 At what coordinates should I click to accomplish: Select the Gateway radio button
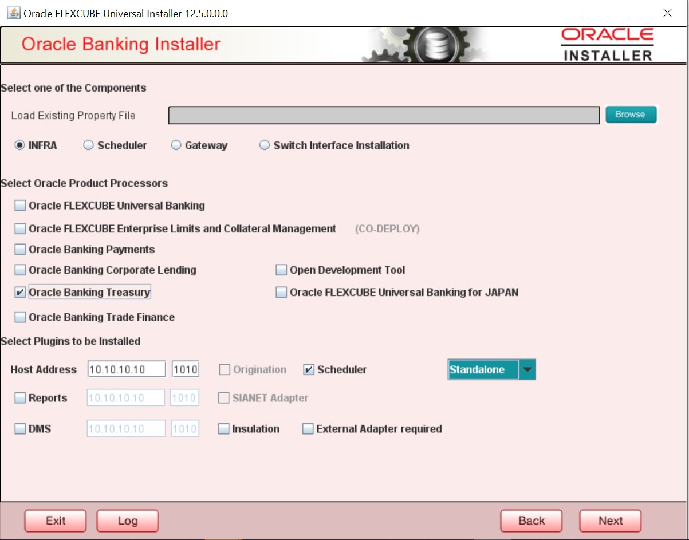point(176,145)
